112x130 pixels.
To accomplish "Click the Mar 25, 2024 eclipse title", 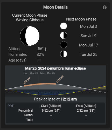I will (x=55, y=68).
